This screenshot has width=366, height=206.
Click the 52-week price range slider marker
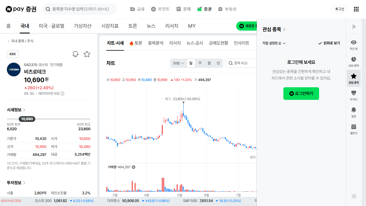(27, 119)
